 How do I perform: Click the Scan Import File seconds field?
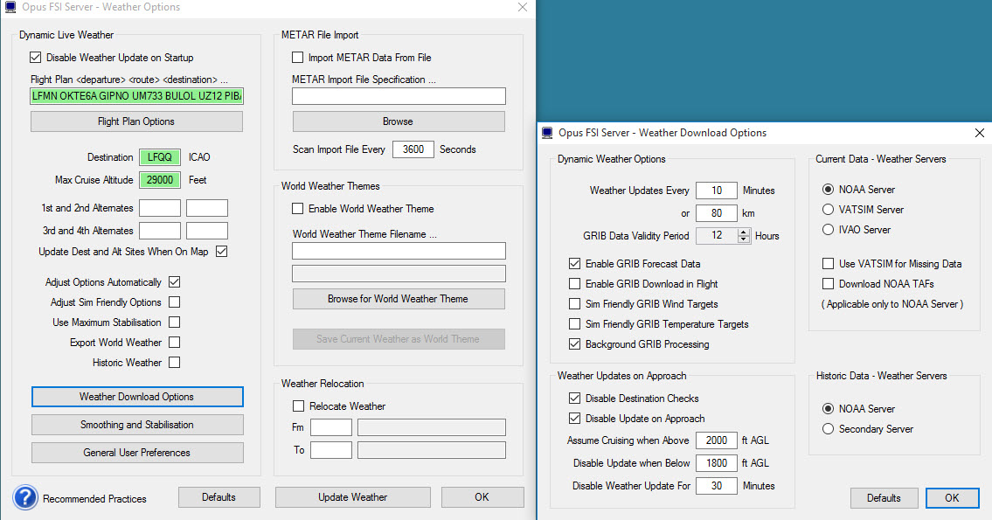click(x=413, y=149)
